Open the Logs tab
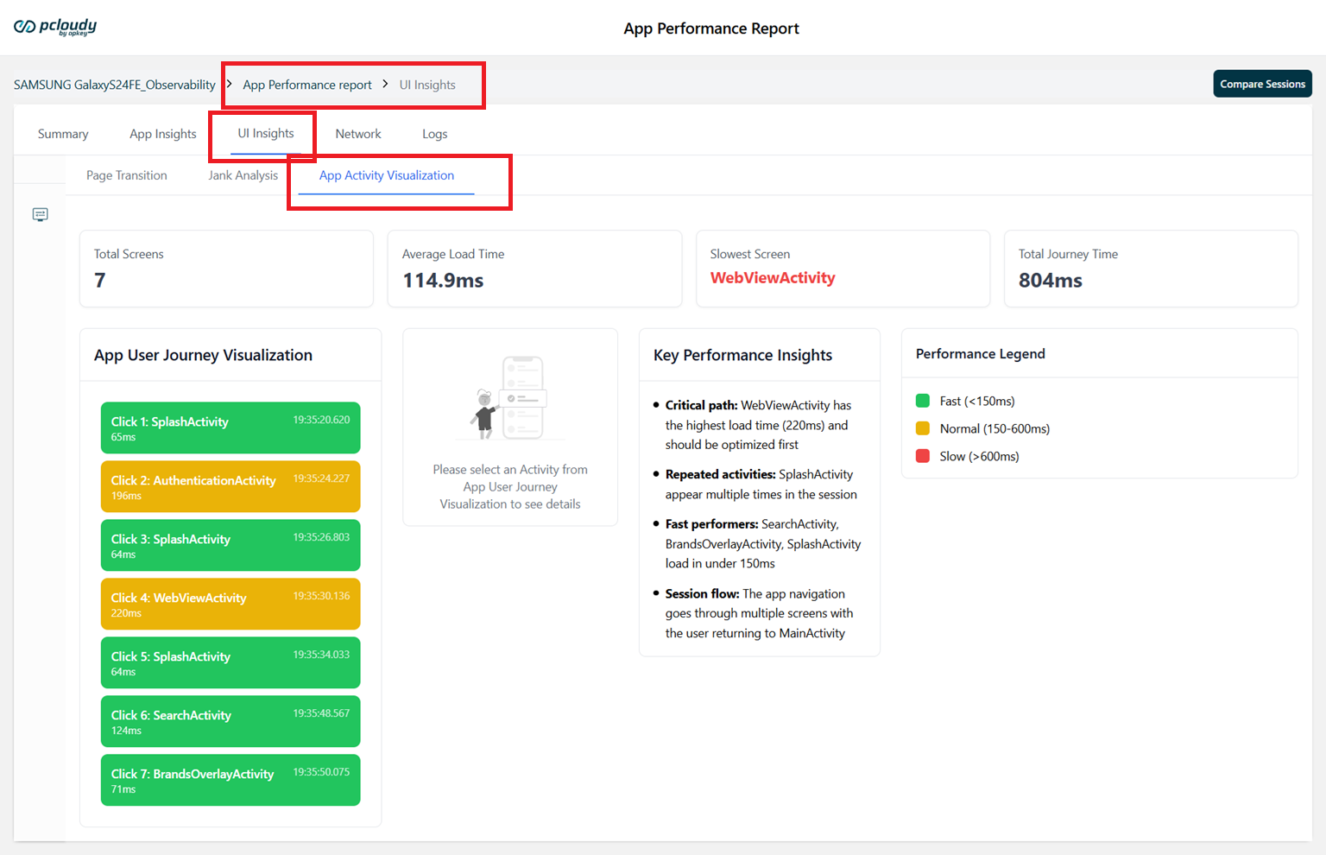Viewport: 1326px width, 855px height. click(x=434, y=134)
